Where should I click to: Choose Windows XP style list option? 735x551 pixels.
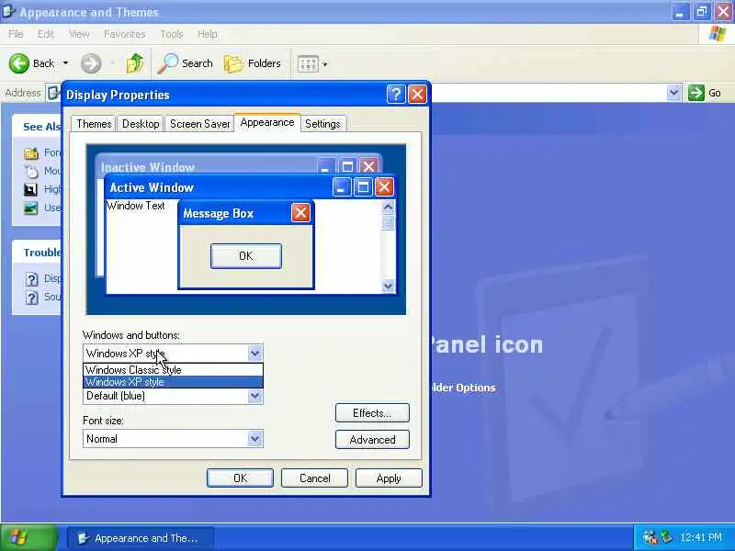(x=173, y=382)
